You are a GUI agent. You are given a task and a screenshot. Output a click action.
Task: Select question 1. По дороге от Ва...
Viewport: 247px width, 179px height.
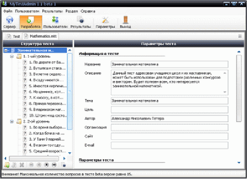[47, 62]
